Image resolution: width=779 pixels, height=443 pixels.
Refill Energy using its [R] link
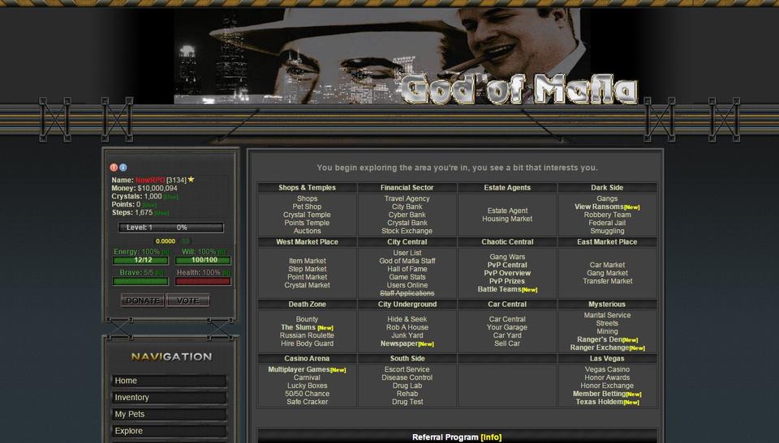[x=166, y=253]
